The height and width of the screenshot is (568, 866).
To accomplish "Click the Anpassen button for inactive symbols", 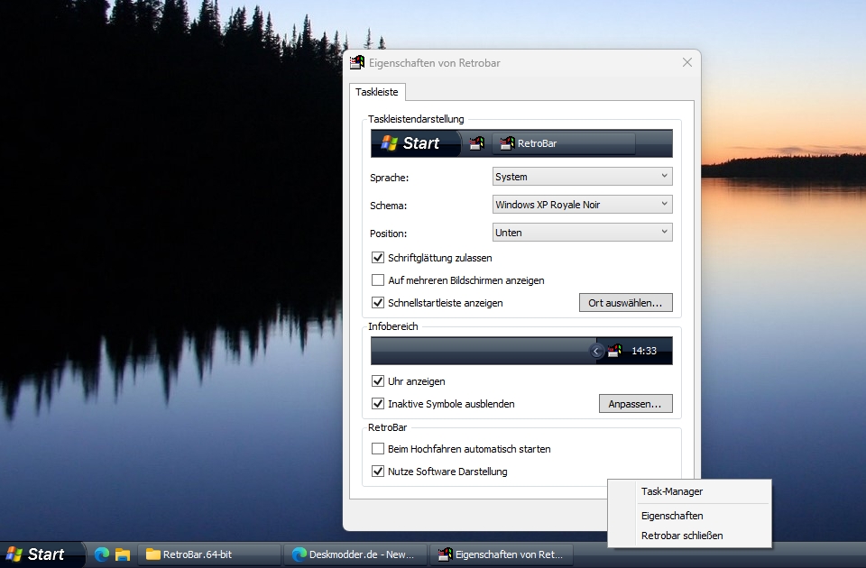I will click(x=635, y=403).
